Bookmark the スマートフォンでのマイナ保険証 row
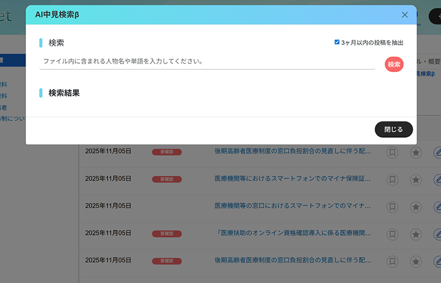 392,180
